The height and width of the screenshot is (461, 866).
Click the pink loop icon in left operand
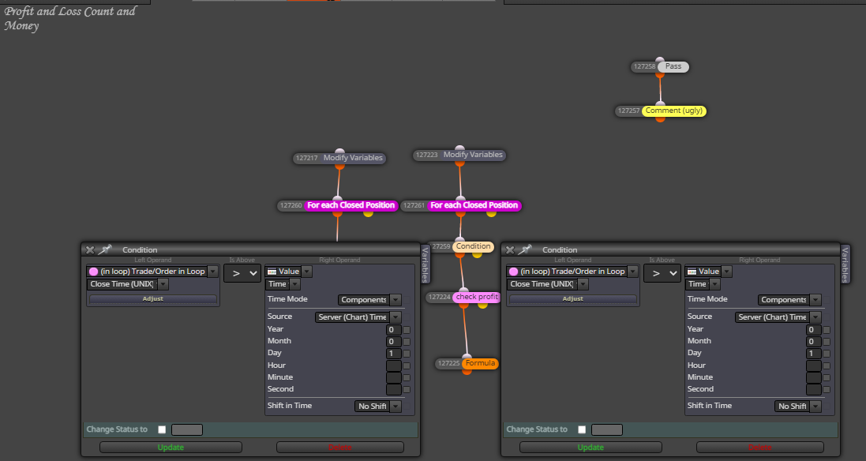(93, 272)
